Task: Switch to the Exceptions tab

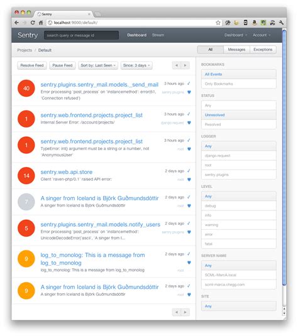Action: point(263,50)
